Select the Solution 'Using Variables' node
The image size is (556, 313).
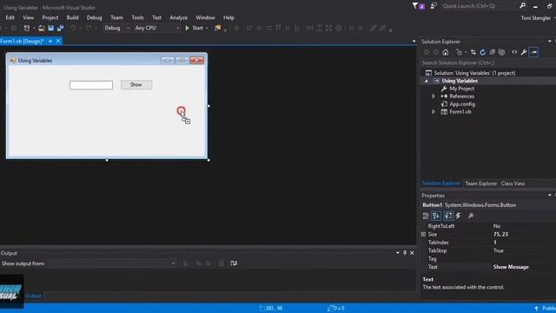point(474,73)
